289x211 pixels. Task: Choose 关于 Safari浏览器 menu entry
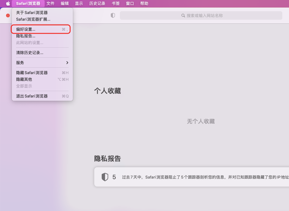42,12
